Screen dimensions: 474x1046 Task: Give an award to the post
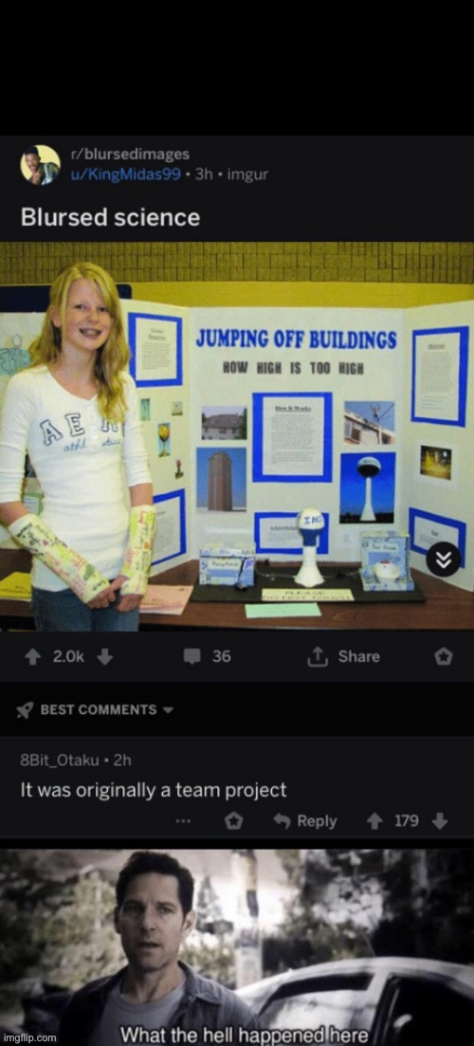pos(444,657)
